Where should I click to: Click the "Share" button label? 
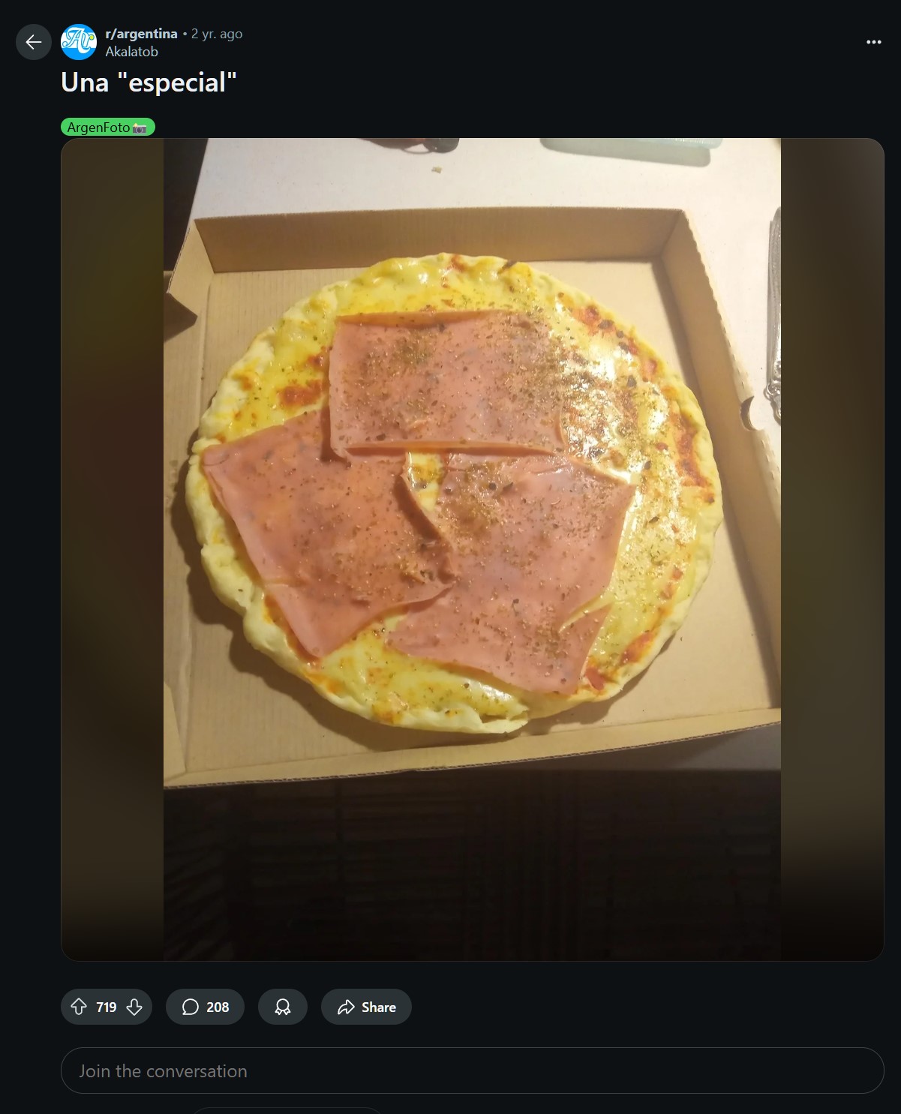(x=379, y=1007)
